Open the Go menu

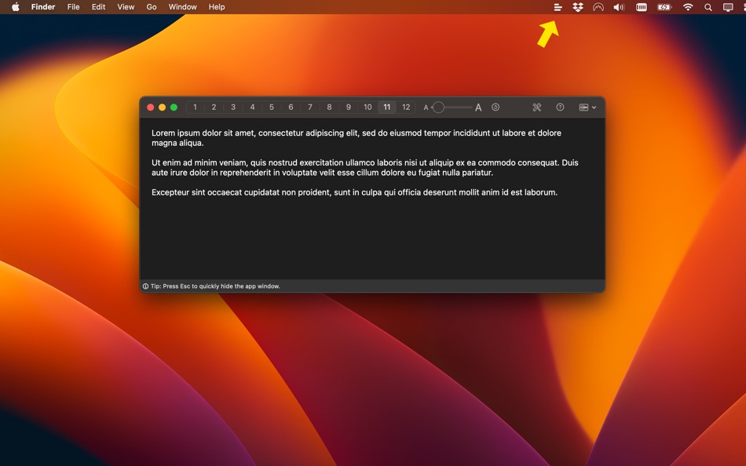pyautogui.click(x=152, y=7)
